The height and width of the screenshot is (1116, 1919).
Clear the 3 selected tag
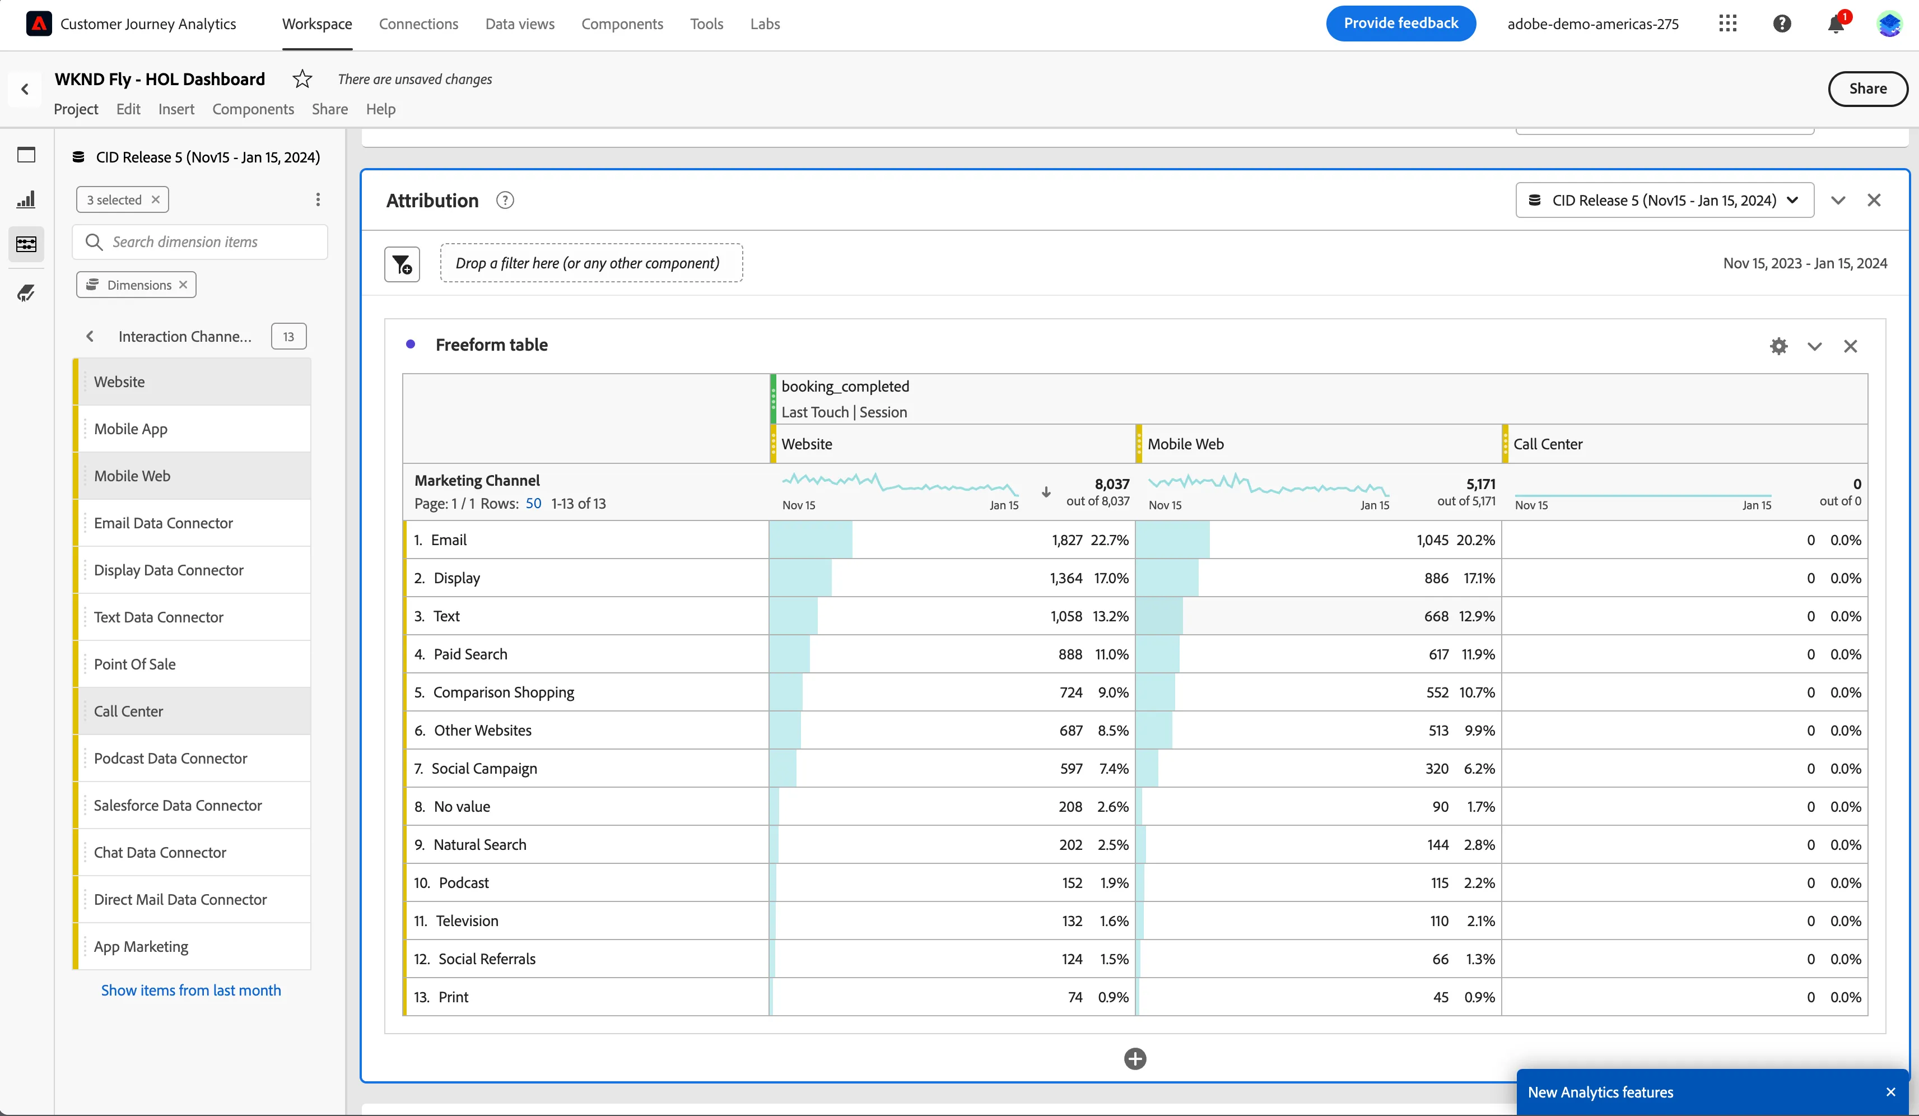(155, 199)
